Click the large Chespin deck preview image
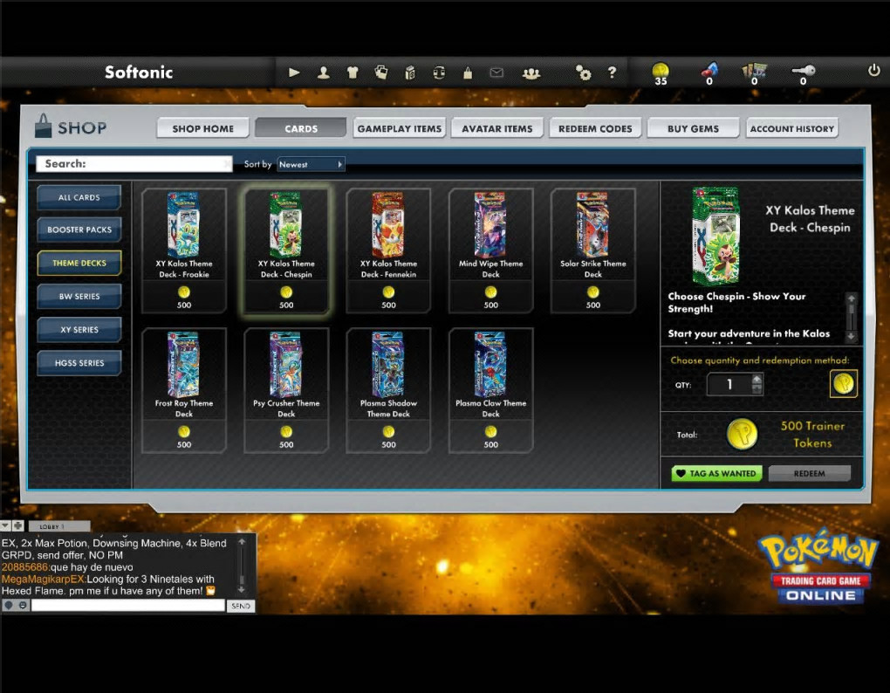890x693 pixels. click(716, 235)
